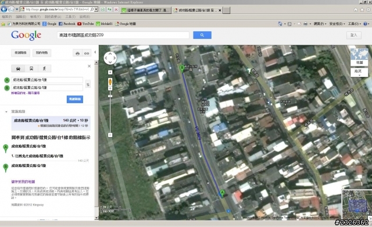Open the 安全性(S) command bar dropdown
372x227 pixels.
pyautogui.click(x=337, y=24)
